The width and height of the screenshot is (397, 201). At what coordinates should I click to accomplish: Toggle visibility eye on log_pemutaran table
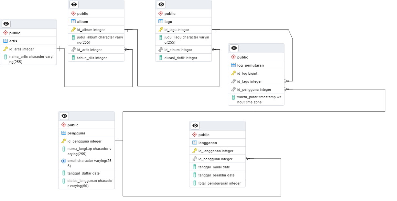pos(234,48)
